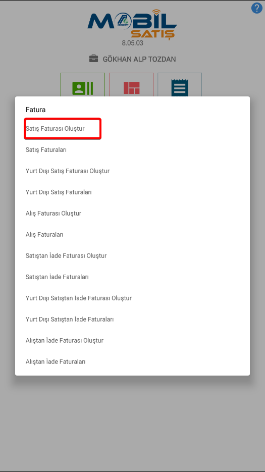Click the briefcase icon beside the user name
265x472 pixels.
(x=94, y=59)
